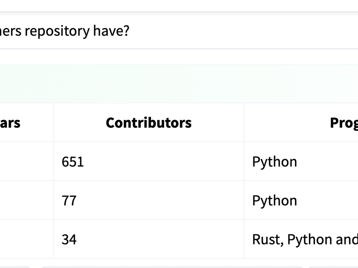Click the light green banner above the table
Screen dimensions: 358x268
tap(179, 84)
